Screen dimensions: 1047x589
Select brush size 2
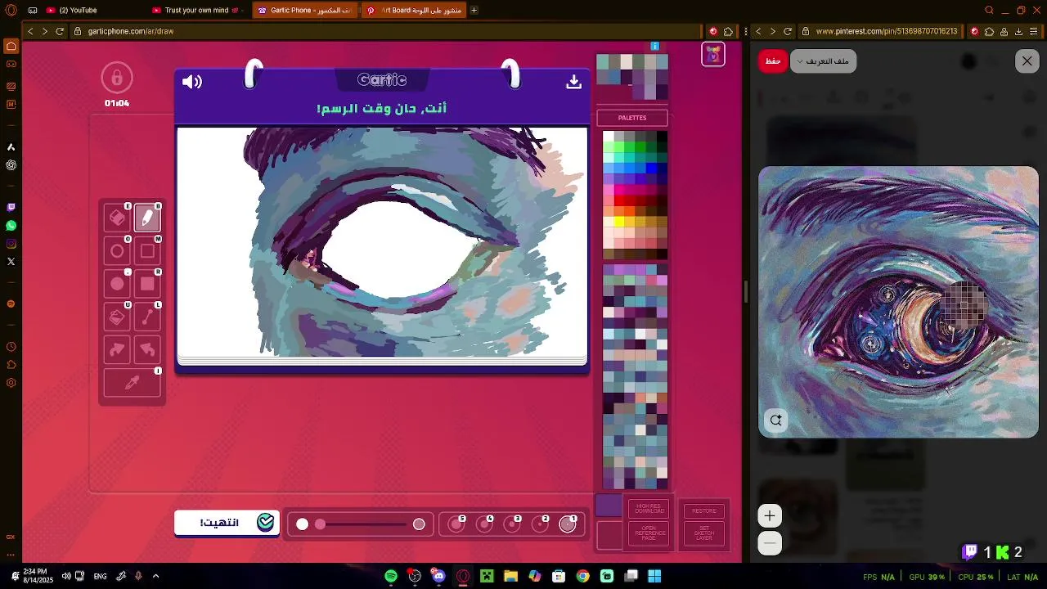click(540, 524)
